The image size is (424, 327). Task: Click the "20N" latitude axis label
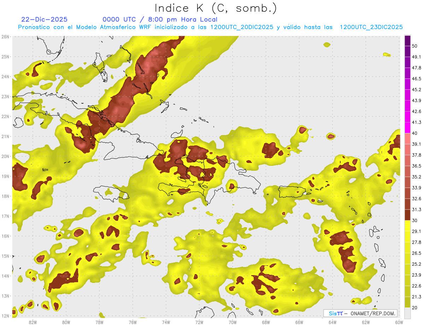(5, 156)
